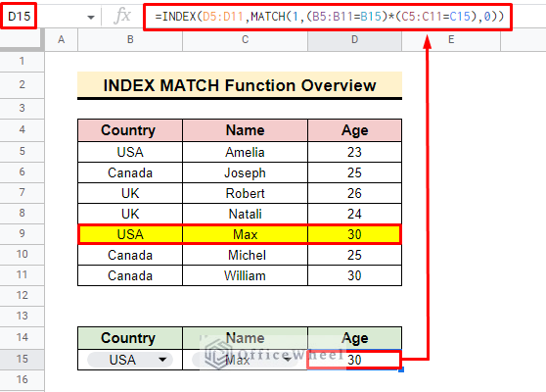
Task: Select row 7 header
Action: pyautogui.click(x=22, y=192)
